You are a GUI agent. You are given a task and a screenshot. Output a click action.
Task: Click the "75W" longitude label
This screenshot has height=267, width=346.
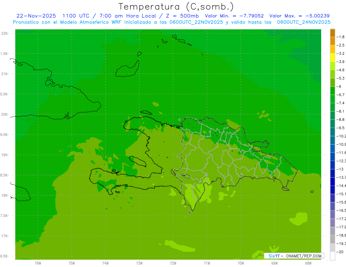click(72, 263)
